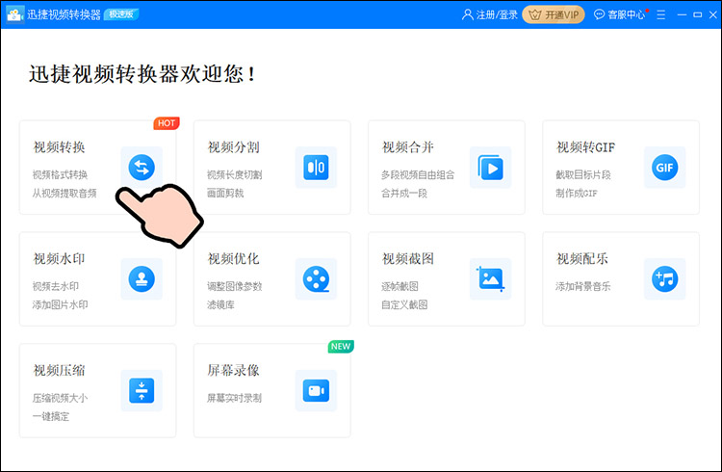The image size is (722, 472).
Task: Launch the 屏幕录像 camera icon
Action: [x=316, y=390]
